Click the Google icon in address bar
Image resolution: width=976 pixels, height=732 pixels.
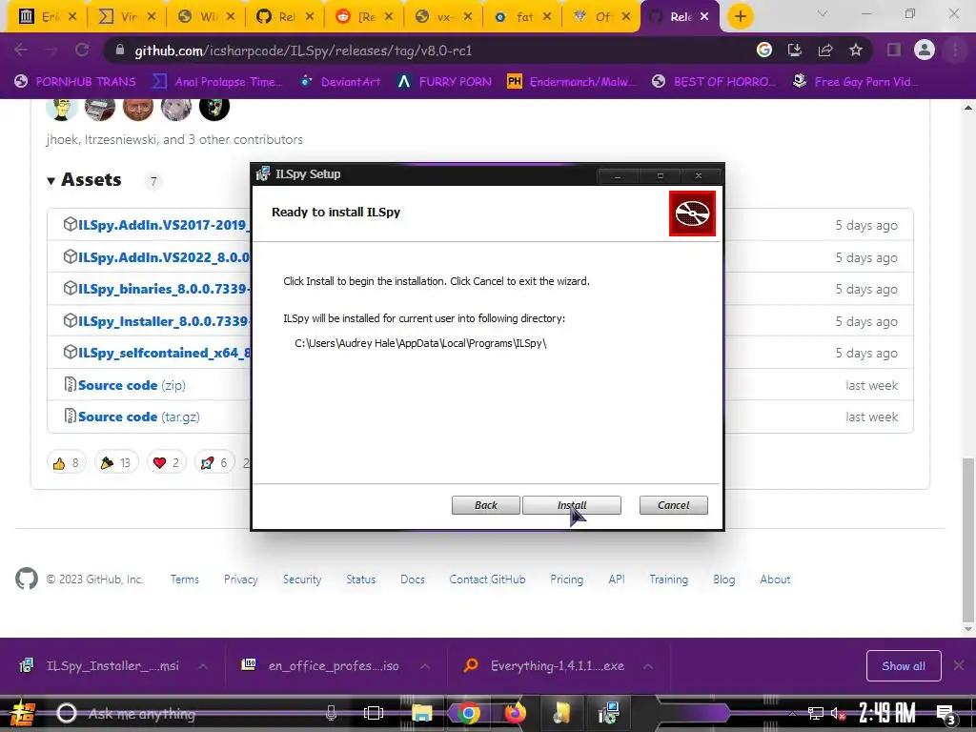coord(763,50)
